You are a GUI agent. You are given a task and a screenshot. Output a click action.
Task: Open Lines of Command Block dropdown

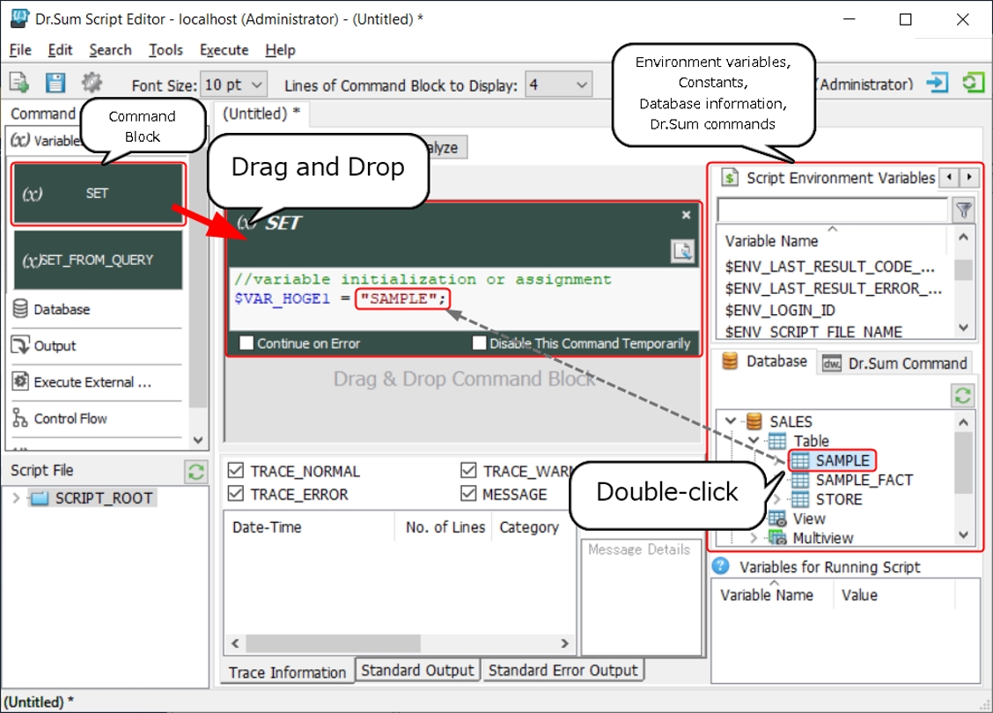point(558,85)
